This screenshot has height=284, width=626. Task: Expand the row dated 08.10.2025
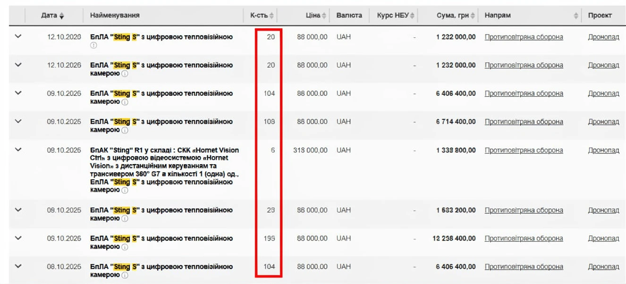tap(18, 266)
